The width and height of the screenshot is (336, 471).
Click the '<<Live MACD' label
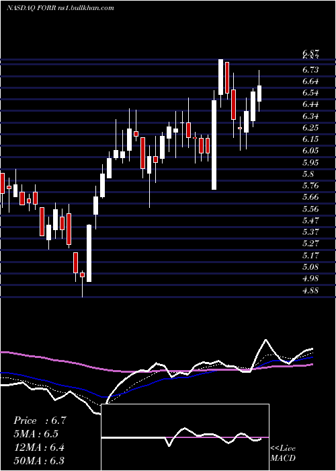(283, 454)
